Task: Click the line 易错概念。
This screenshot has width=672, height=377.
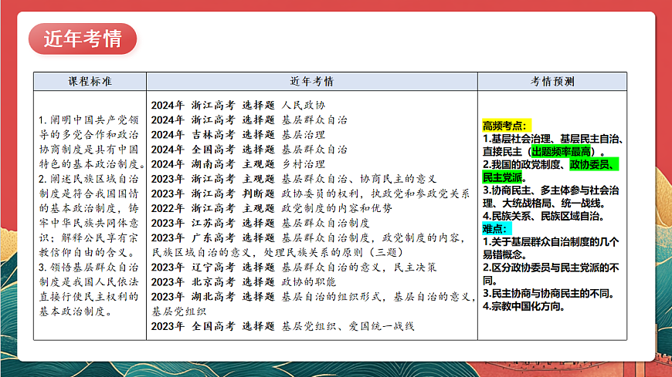Action: (505, 255)
